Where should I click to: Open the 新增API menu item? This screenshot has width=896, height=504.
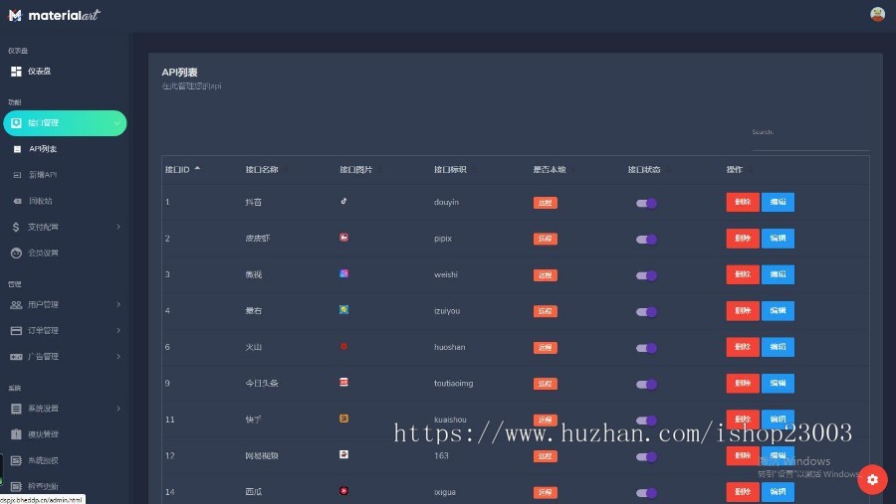pos(43,175)
